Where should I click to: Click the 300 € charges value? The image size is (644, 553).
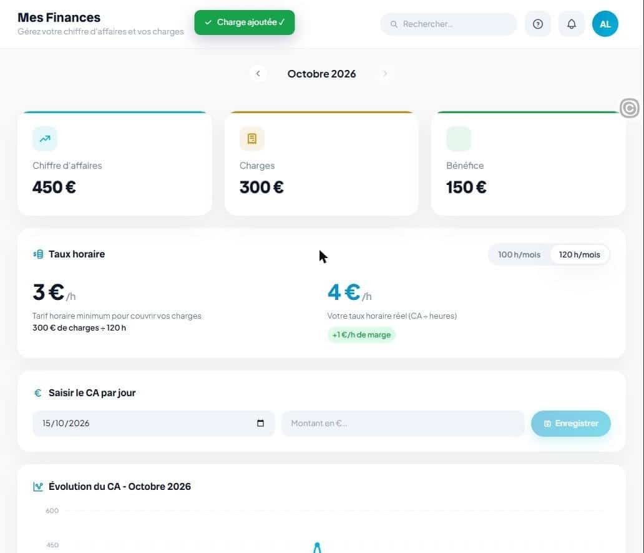point(261,187)
